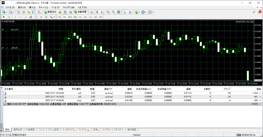Open the tile windows icon
Viewport: 263px width, 137px height.
coord(118,12)
